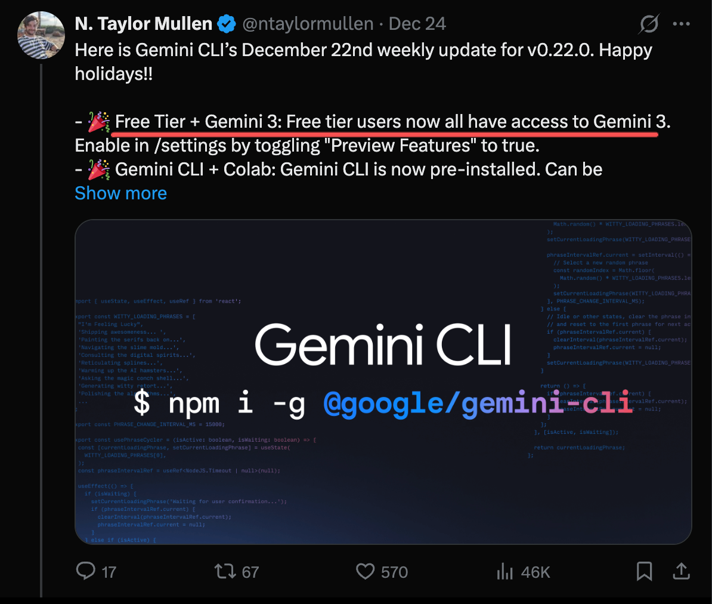Open the three-dot More options menu

(x=681, y=24)
